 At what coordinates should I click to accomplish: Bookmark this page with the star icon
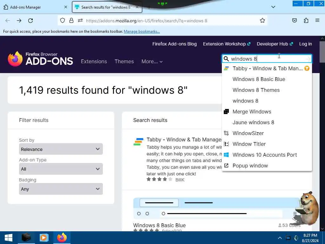pos(262,20)
